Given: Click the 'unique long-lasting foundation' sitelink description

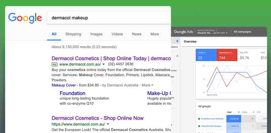Looking at the screenshot, I should [x=84, y=98].
